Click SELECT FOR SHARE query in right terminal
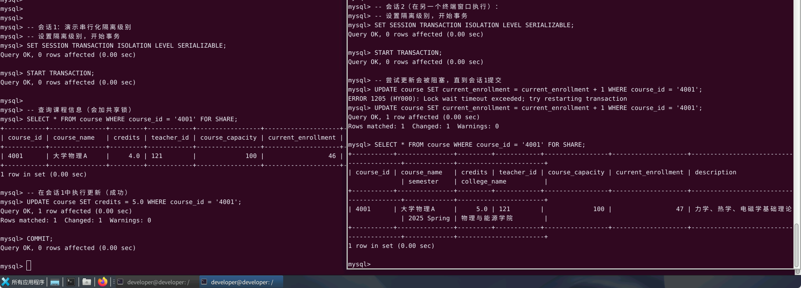Screen dimensions: 801x288 click(480, 145)
